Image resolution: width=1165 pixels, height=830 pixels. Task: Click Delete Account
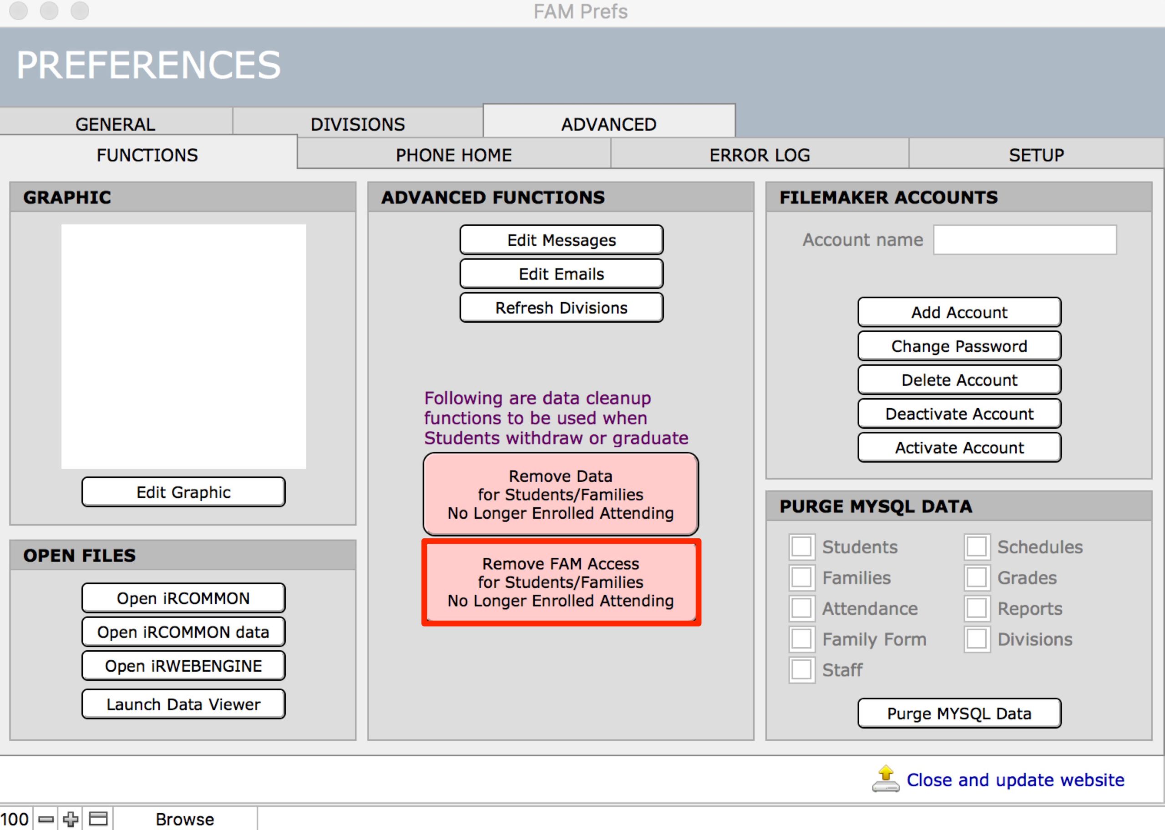[960, 380]
